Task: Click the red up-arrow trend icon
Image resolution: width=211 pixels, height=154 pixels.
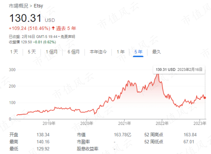Action: click(x=53, y=28)
